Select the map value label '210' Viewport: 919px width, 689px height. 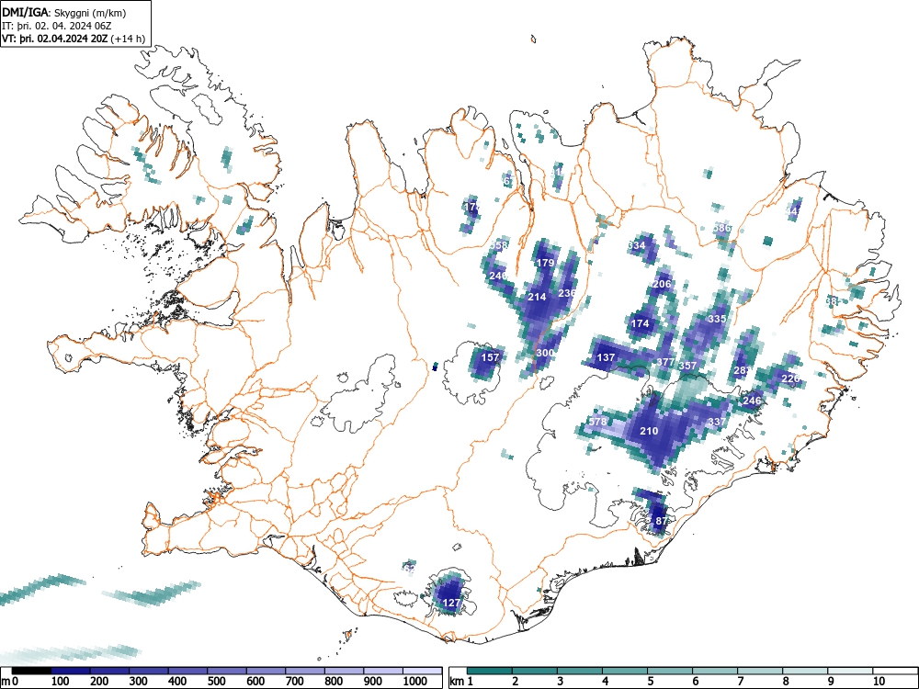click(649, 431)
